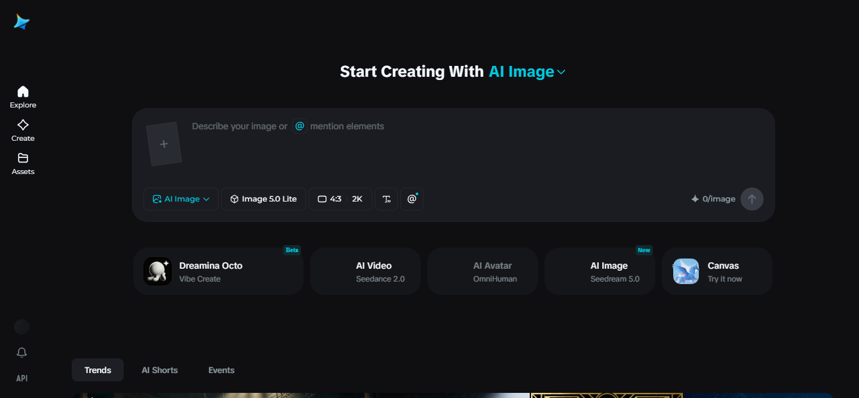Image resolution: width=859 pixels, height=398 pixels.
Task: Click the @ mention icon in placeholder
Action: pos(299,126)
